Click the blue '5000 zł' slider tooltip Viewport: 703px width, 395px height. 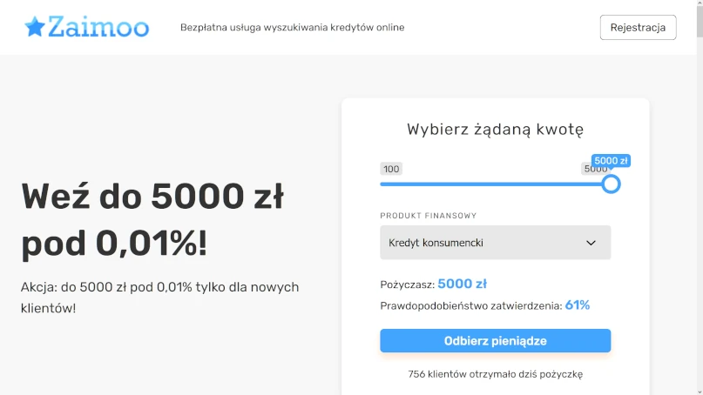tap(611, 161)
